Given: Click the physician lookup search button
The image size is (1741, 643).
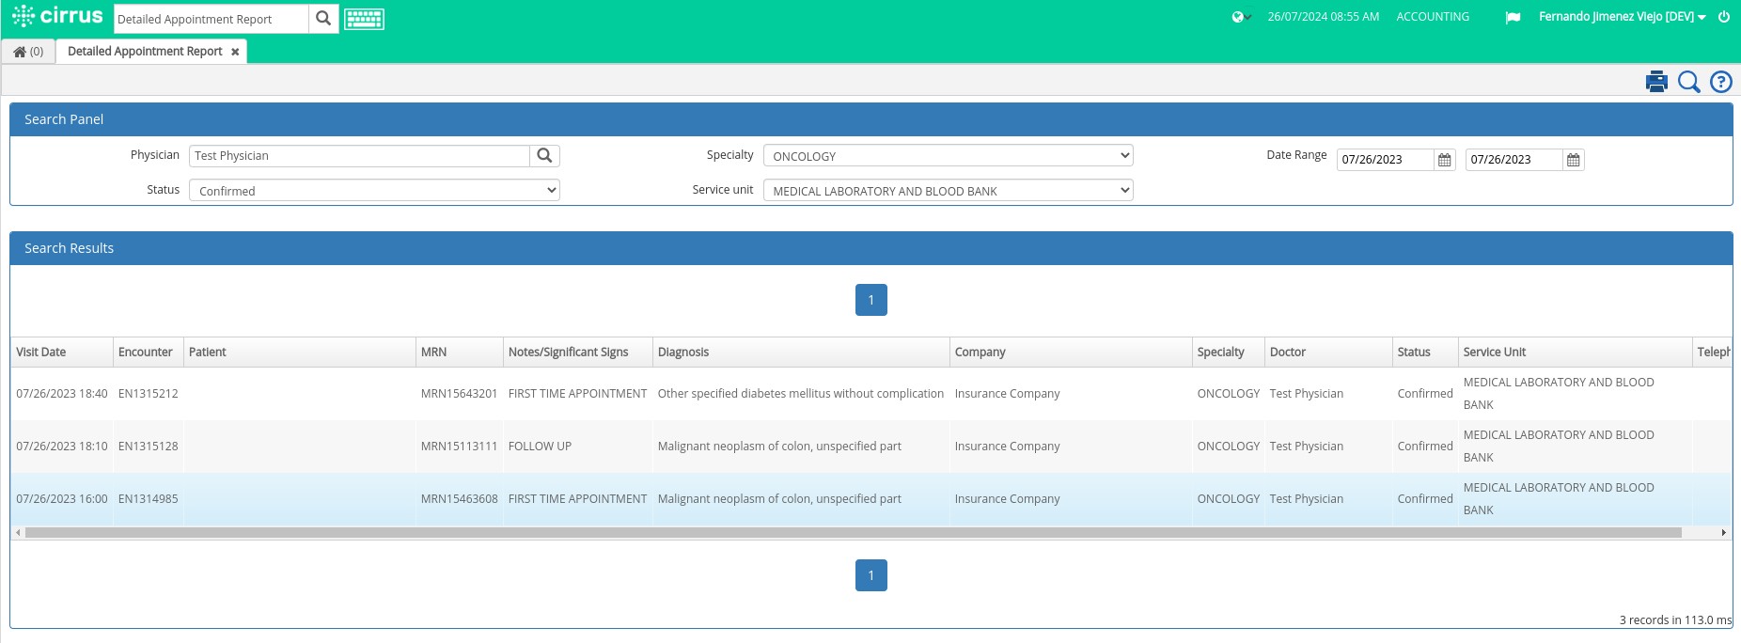Looking at the screenshot, I should [544, 156].
